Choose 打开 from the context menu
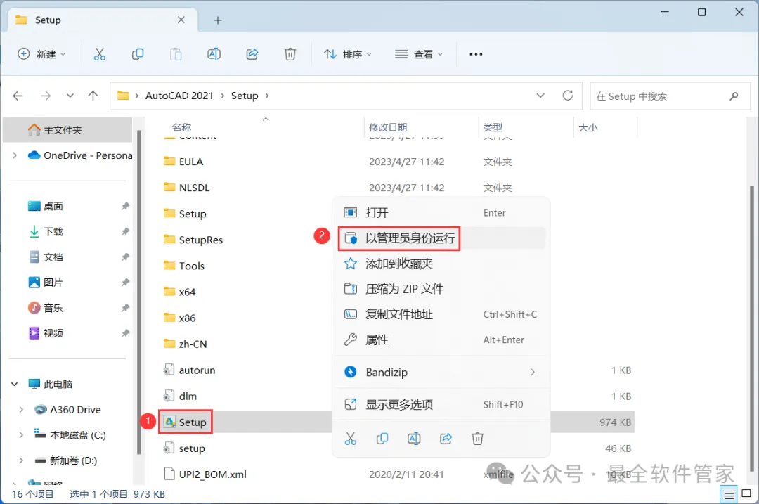The width and height of the screenshot is (759, 504). tap(441, 212)
